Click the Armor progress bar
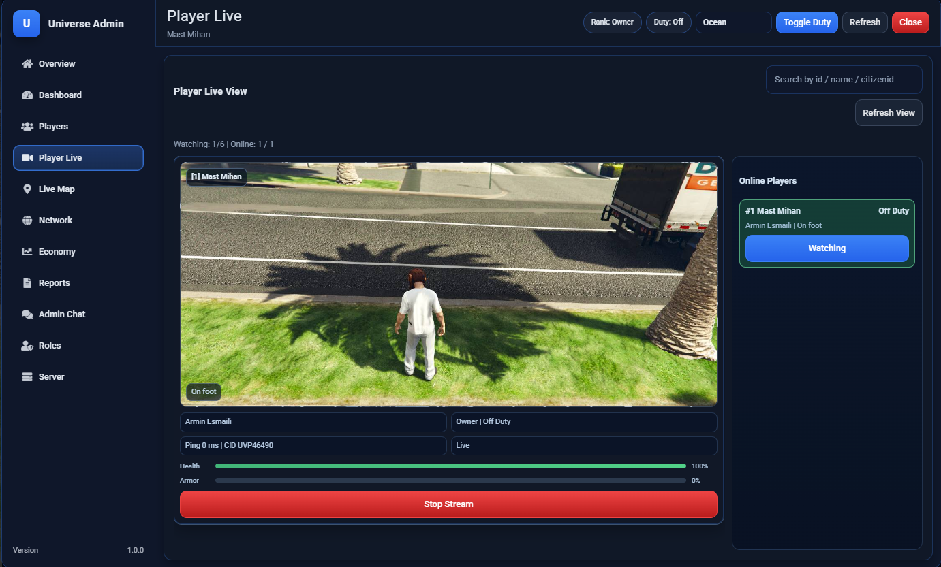 click(450, 481)
